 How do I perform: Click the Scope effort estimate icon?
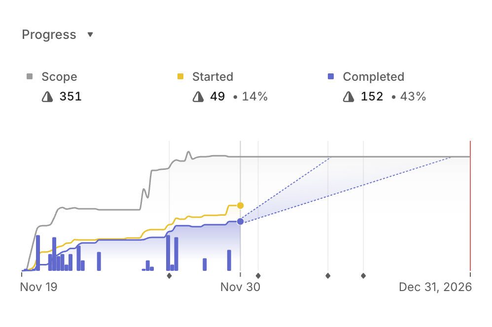[x=47, y=97]
